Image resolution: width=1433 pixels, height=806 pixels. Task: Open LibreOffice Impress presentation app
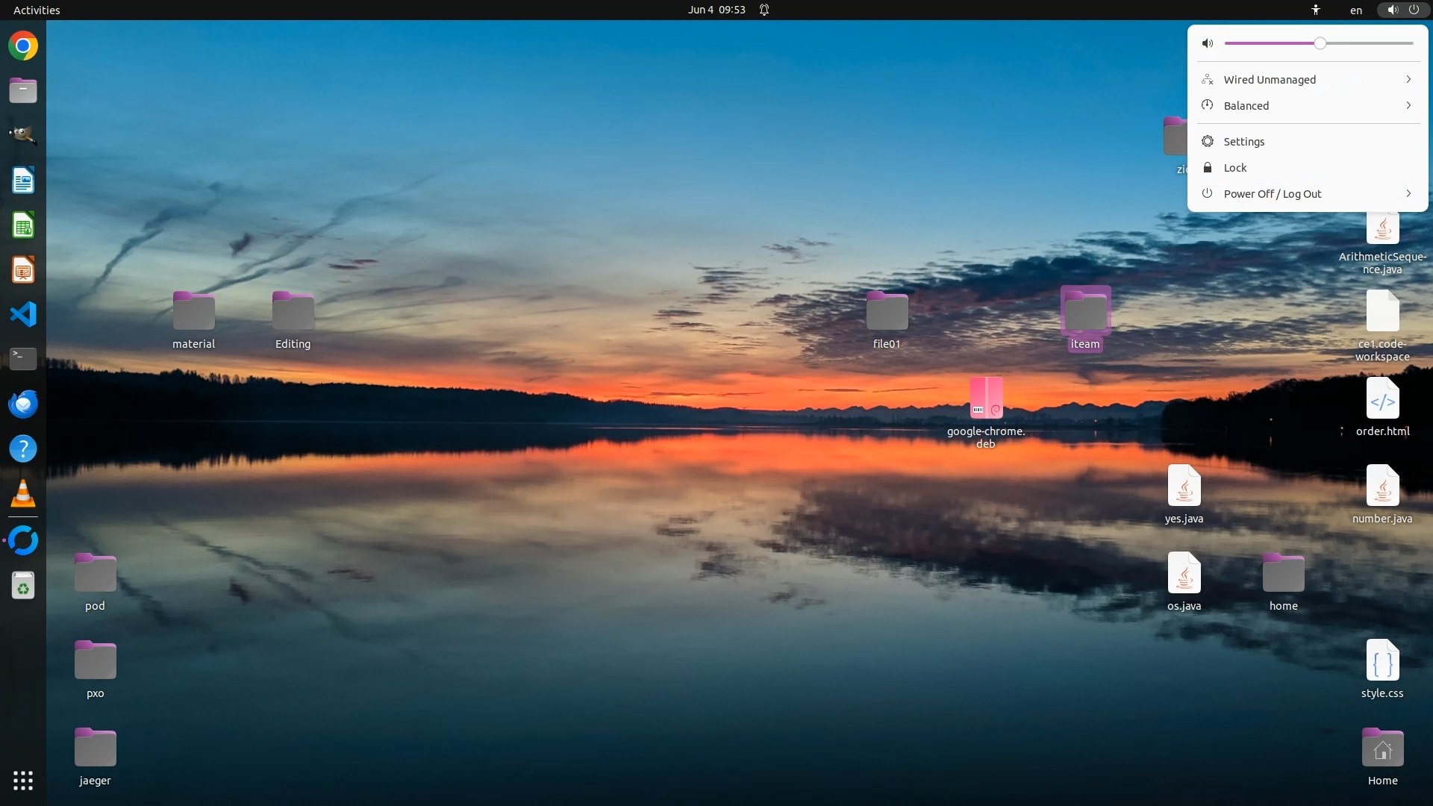pyautogui.click(x=23, y=270)
